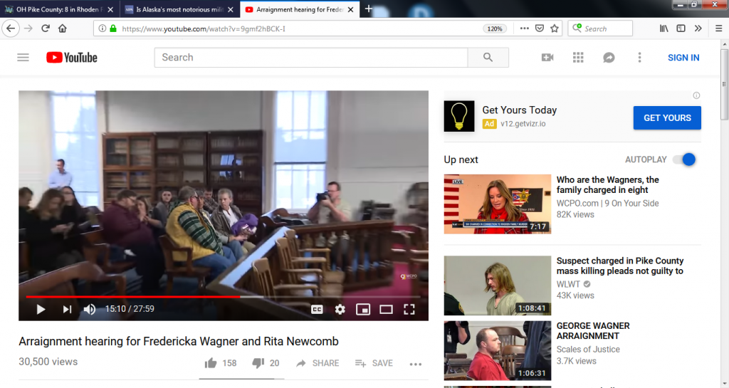
Task: Skip to next video in player
Action: click(67, 309)
